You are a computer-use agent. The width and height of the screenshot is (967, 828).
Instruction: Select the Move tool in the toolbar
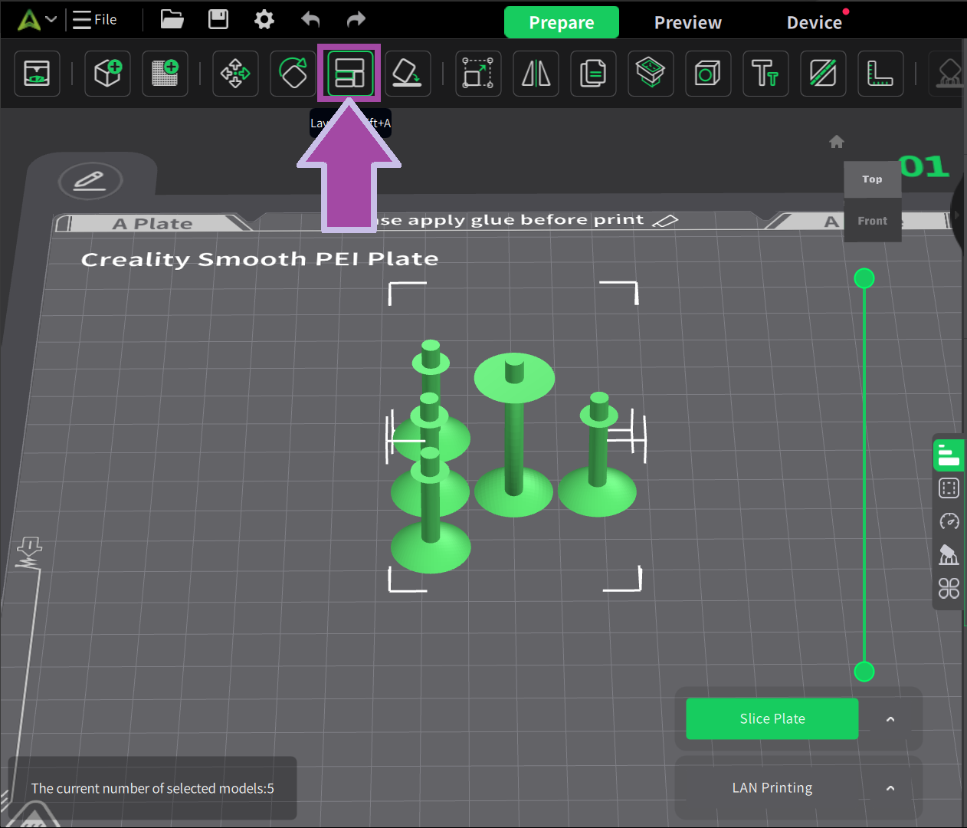[235, 74]
